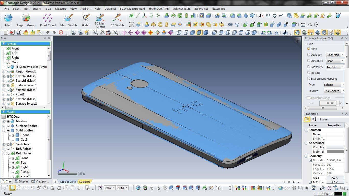The height and width of the screenshot is (196, 349).
Task: Click Calc. button for Mass C...
Action: (335, 182)
